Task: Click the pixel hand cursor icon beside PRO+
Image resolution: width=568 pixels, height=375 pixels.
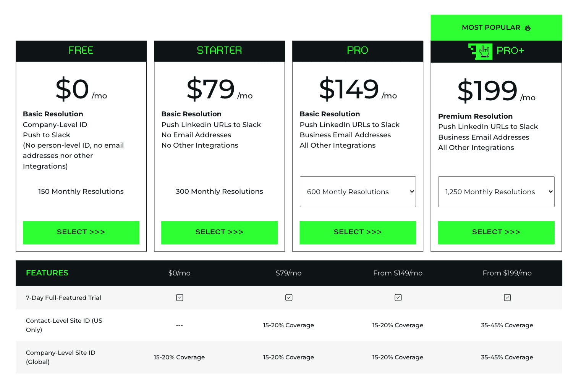Action: click(480, 51)
